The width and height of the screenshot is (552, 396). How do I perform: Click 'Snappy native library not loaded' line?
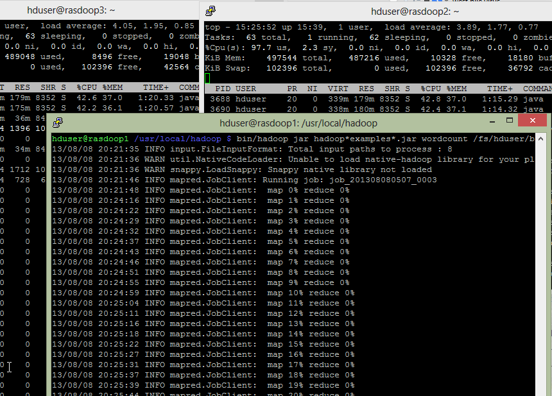[242, 169]
